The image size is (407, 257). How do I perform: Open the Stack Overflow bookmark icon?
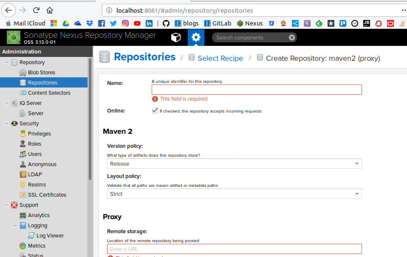tap(402, 23)
